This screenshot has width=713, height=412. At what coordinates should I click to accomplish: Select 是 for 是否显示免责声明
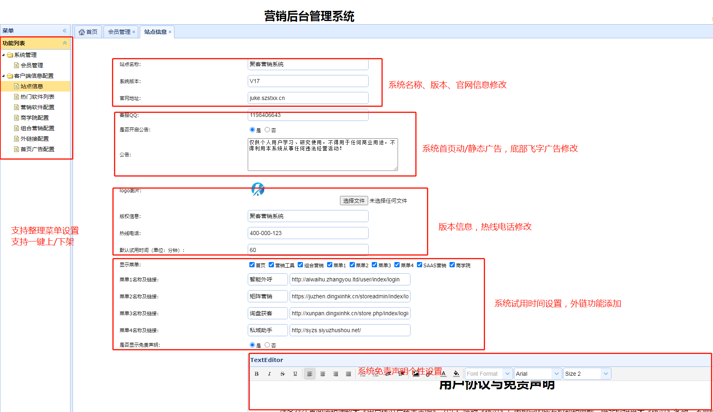click(x=253, y=345)
